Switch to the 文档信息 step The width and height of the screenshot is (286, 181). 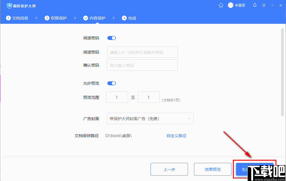(x=17, y=18)
